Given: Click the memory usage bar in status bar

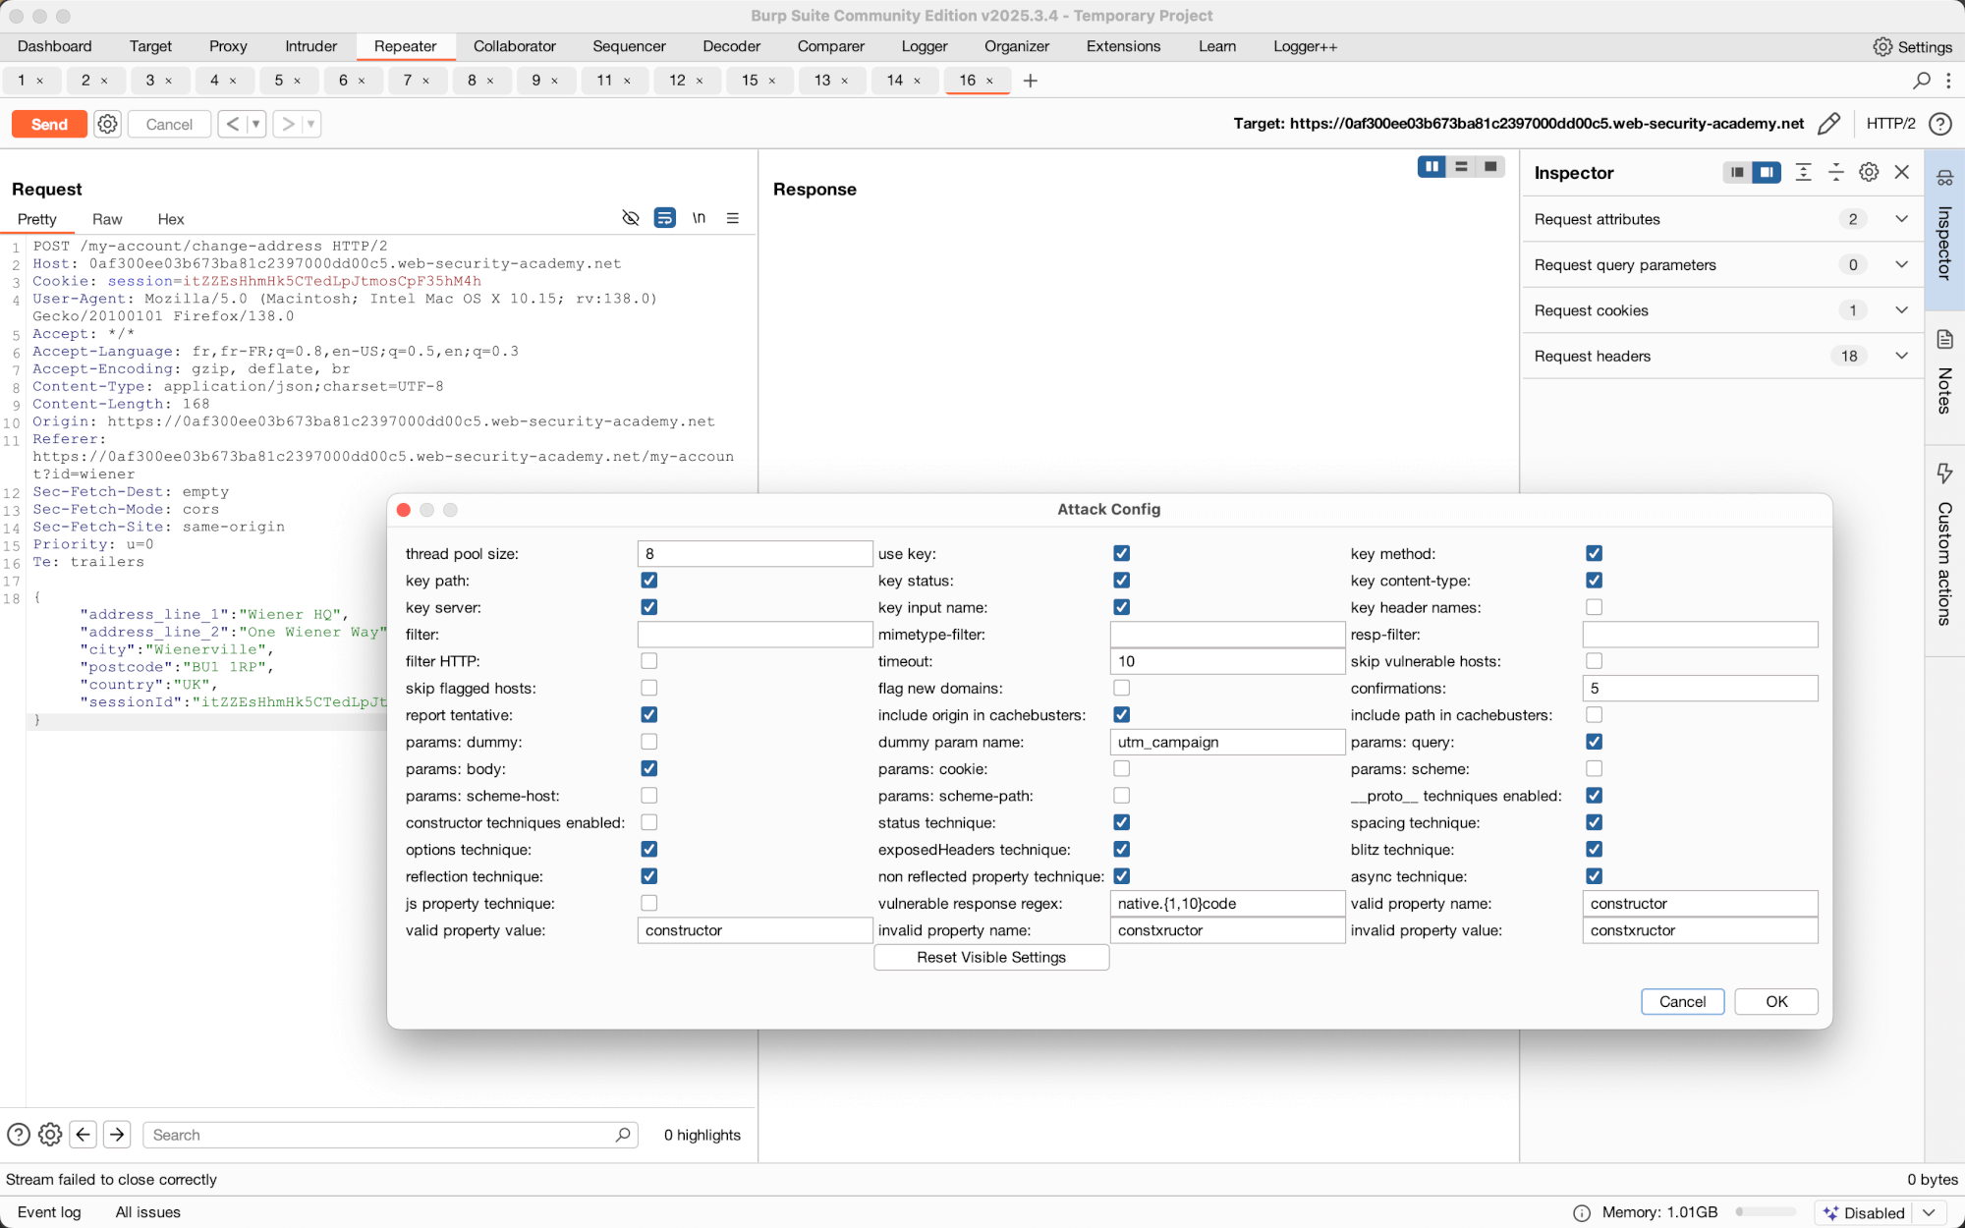Looking at the screenshot, I should tap(1766, 1212).
